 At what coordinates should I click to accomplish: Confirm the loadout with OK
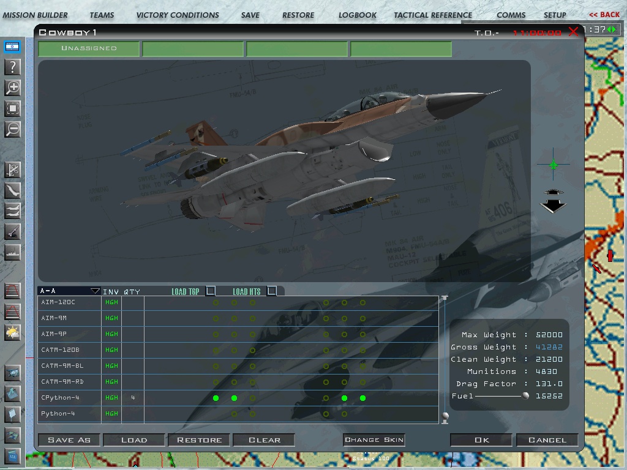[x=481, y=440]
